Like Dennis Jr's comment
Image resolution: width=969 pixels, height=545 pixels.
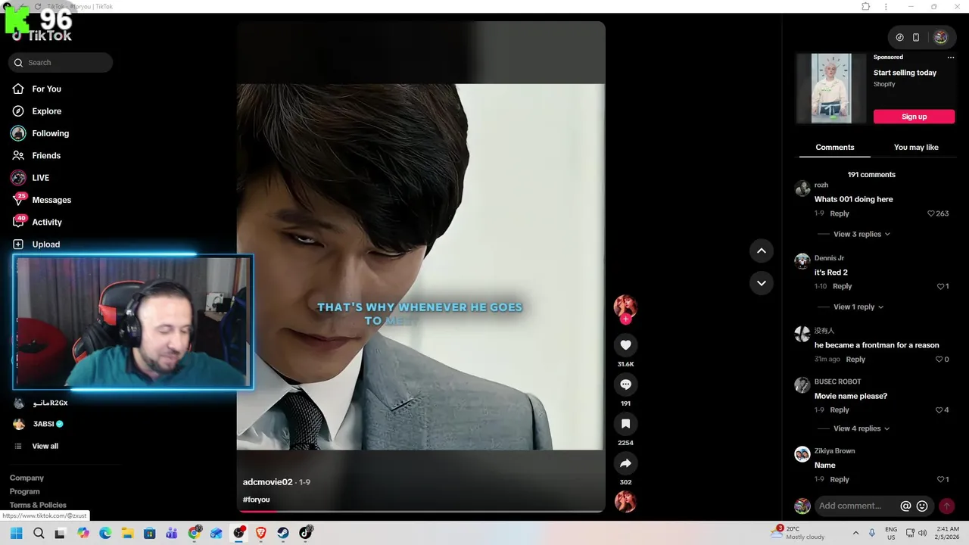pos(940,286)
